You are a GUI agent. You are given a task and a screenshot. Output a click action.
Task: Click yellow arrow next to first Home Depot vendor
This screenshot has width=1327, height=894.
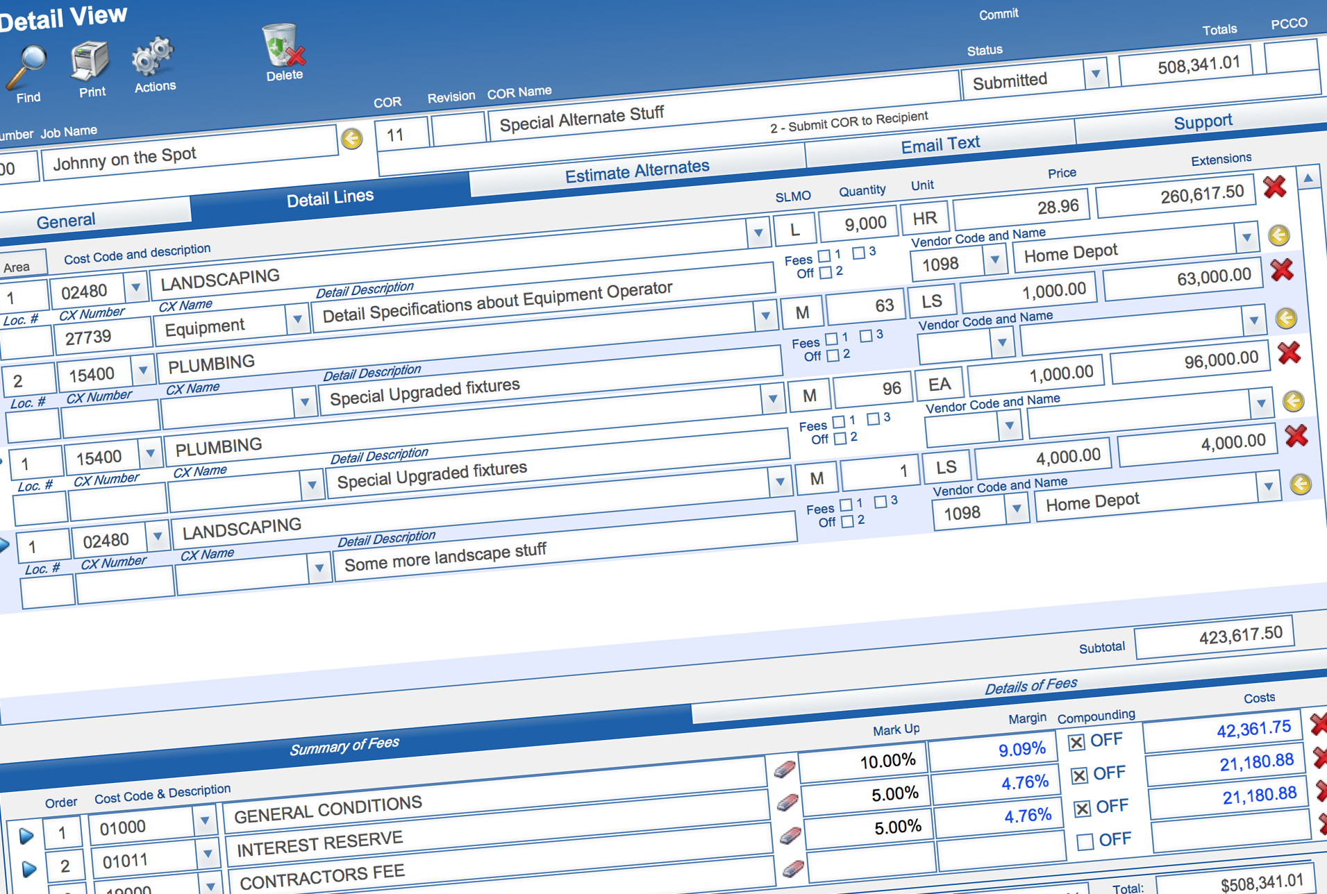point(1279,235)
